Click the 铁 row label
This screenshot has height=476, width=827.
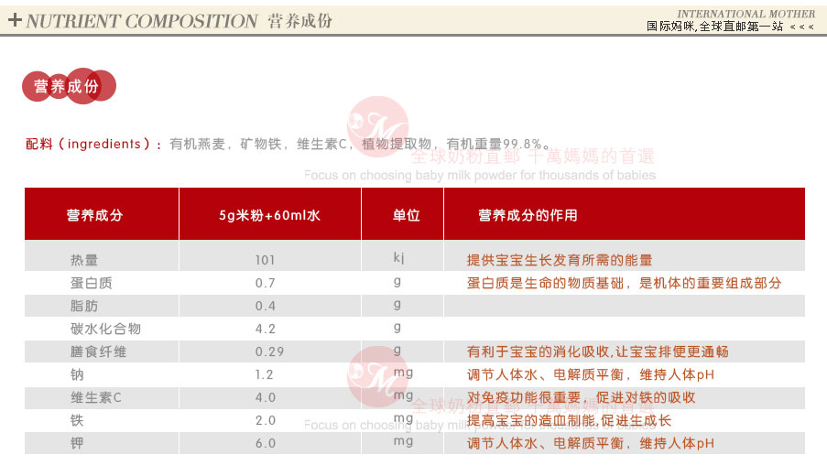coord(77,420)
